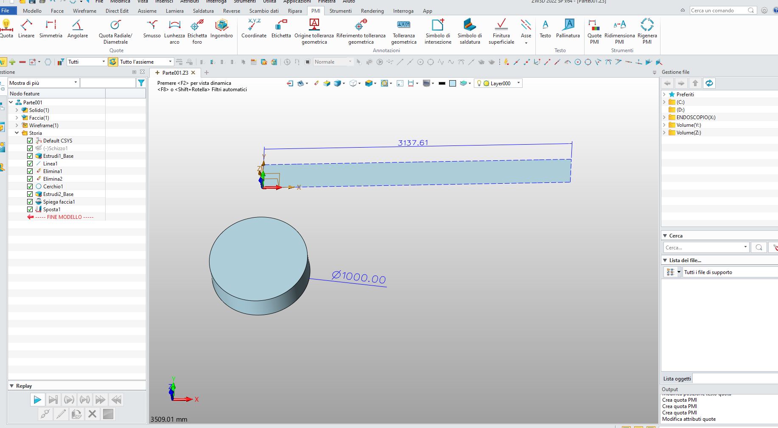Open the Mostra di più dropdown
The width and height of the screenshot is (778, 428).
click(x=43, y=83)
